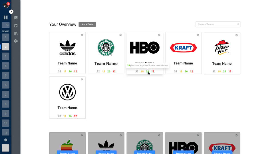Open settings gear on the adidas card

click(82, 35)
